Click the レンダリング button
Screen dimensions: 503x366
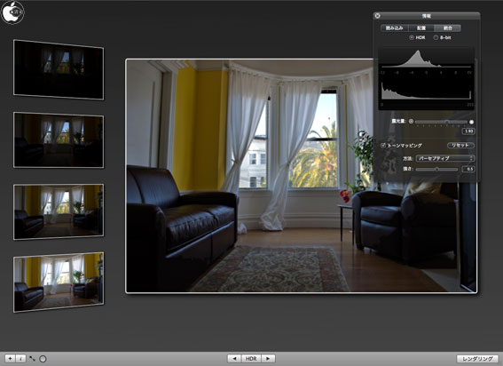coord(477,359)
